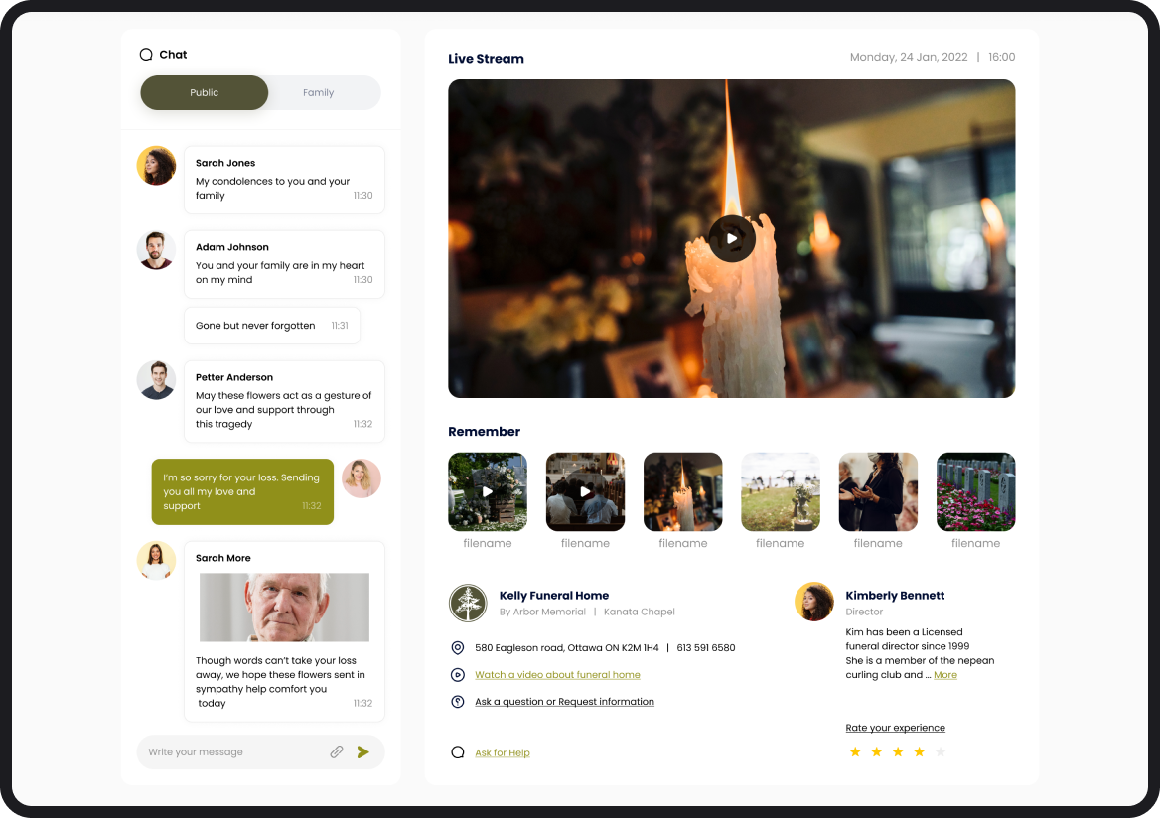Expand director bio with More link

tap(945, 674)
